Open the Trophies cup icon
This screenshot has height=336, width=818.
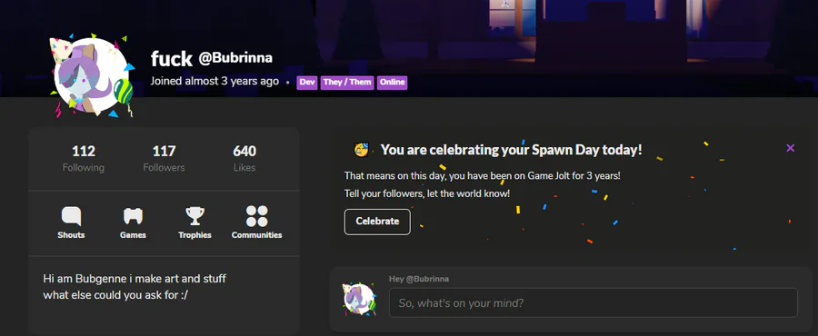coord(195,215)
